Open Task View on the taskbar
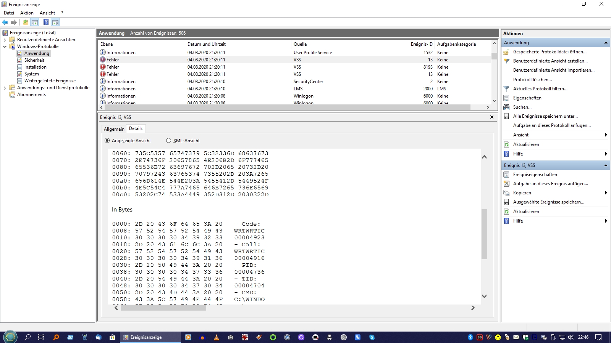This screenshot has width=611, height=343. click(41, 337)
